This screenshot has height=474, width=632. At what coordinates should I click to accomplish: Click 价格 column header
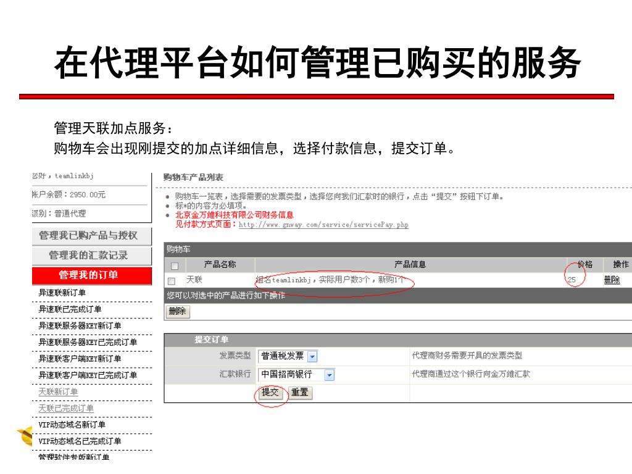[585, 264]
